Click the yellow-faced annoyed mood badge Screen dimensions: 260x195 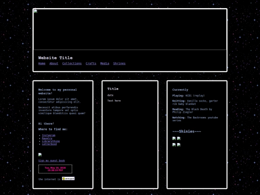(x=68, y=179)
